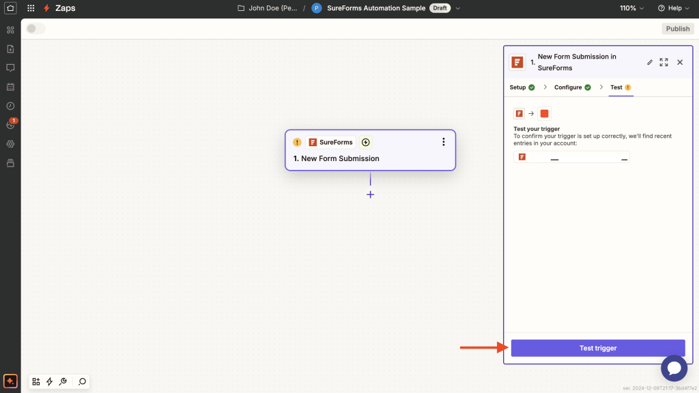The image size is (699, 393).
Task: Open the three-dot menu on SureForms step
Action: pyautogui.click(x=443, y=142)
